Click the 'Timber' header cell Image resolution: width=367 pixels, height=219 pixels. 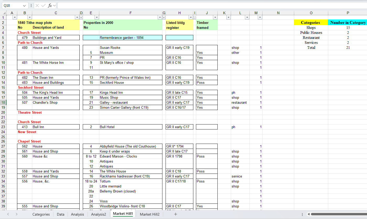(x=207, y=23)
